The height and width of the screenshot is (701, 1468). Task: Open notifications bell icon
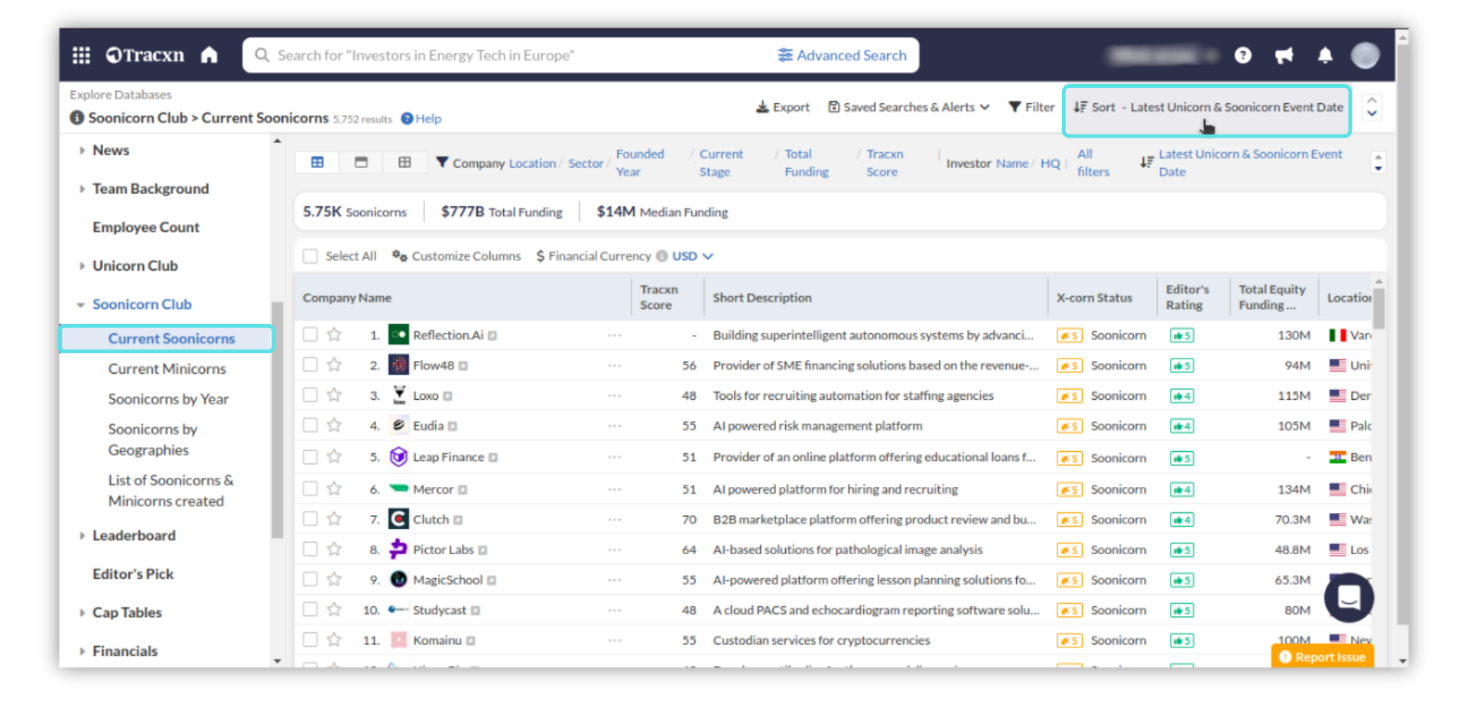[x=1325, y=55]
